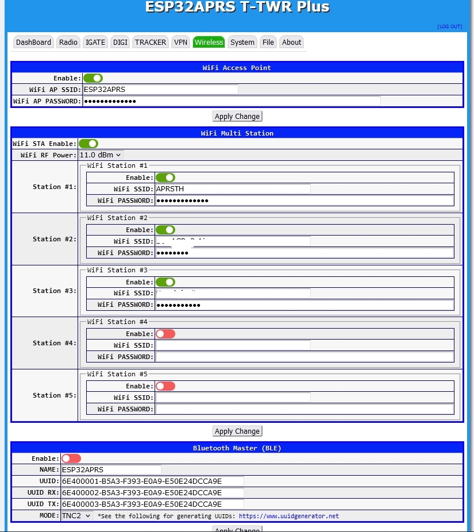This screenshot has height=532, width=474.
Task: Open the Bluetooth MODE TNC2 dropdown
Action: pyautogui.click(x=76, y=516)
